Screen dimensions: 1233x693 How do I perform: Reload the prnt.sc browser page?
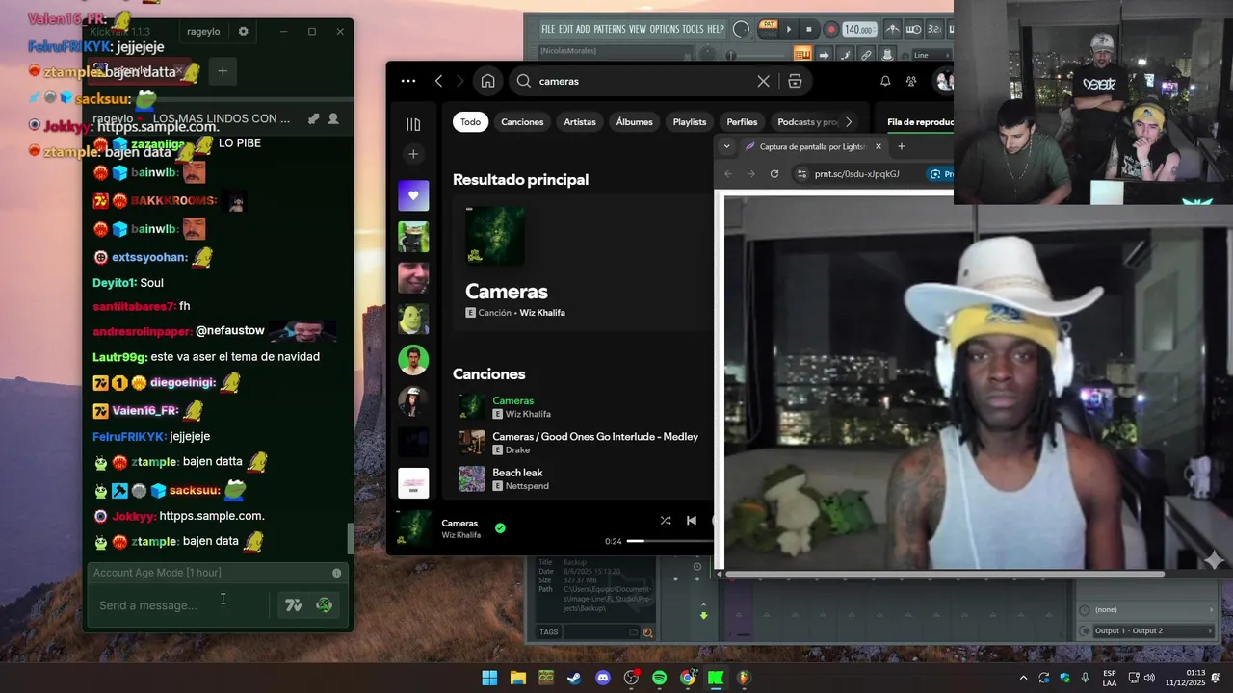(774, 174)
